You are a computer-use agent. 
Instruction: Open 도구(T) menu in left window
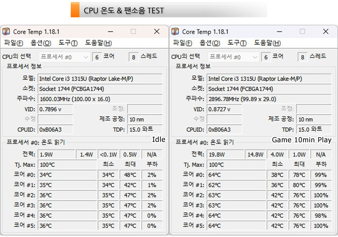(x=68, y=43)
